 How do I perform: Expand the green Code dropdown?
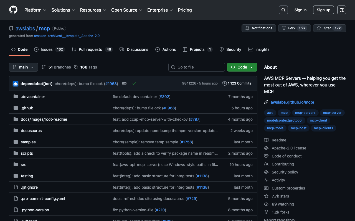(x=242, y=67)
